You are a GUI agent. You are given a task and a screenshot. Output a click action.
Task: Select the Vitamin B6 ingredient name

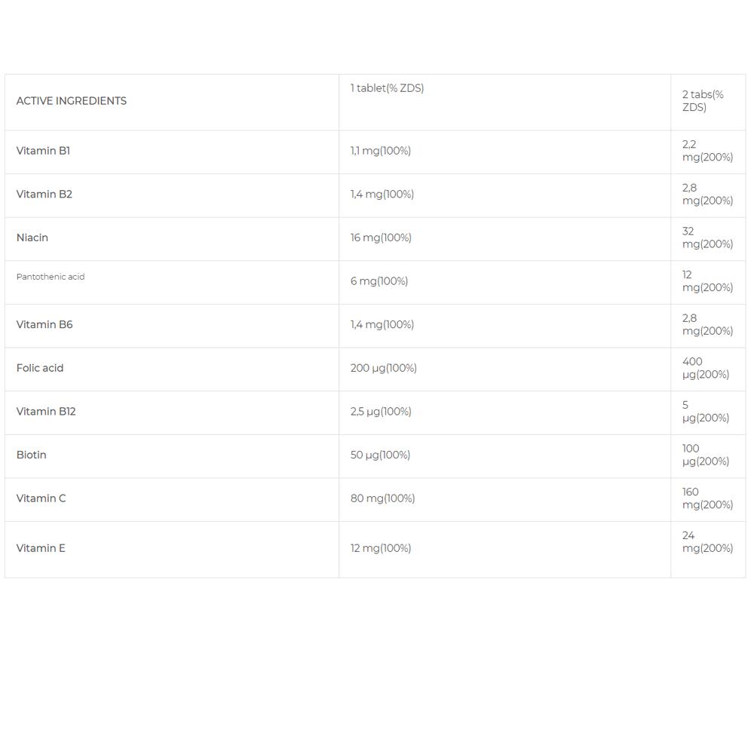pos(44,325)
